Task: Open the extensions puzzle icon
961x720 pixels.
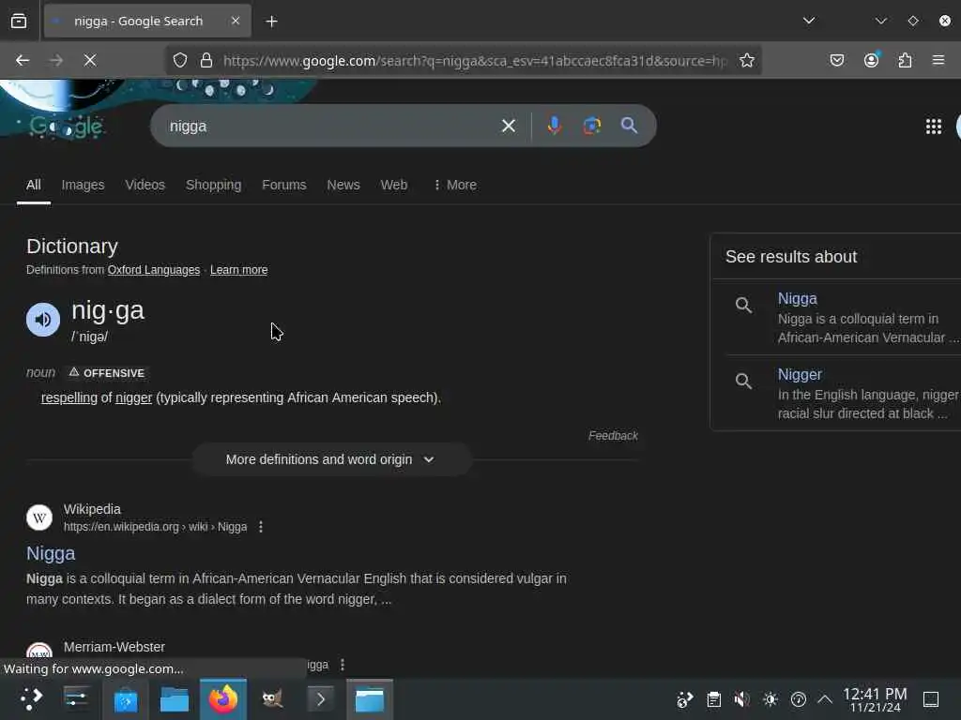Action: (x=905, y=60)
